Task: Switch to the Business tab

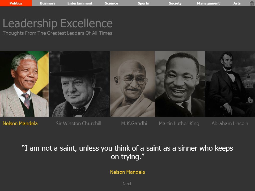Action: pyautogui.click(x=48, y=3)
